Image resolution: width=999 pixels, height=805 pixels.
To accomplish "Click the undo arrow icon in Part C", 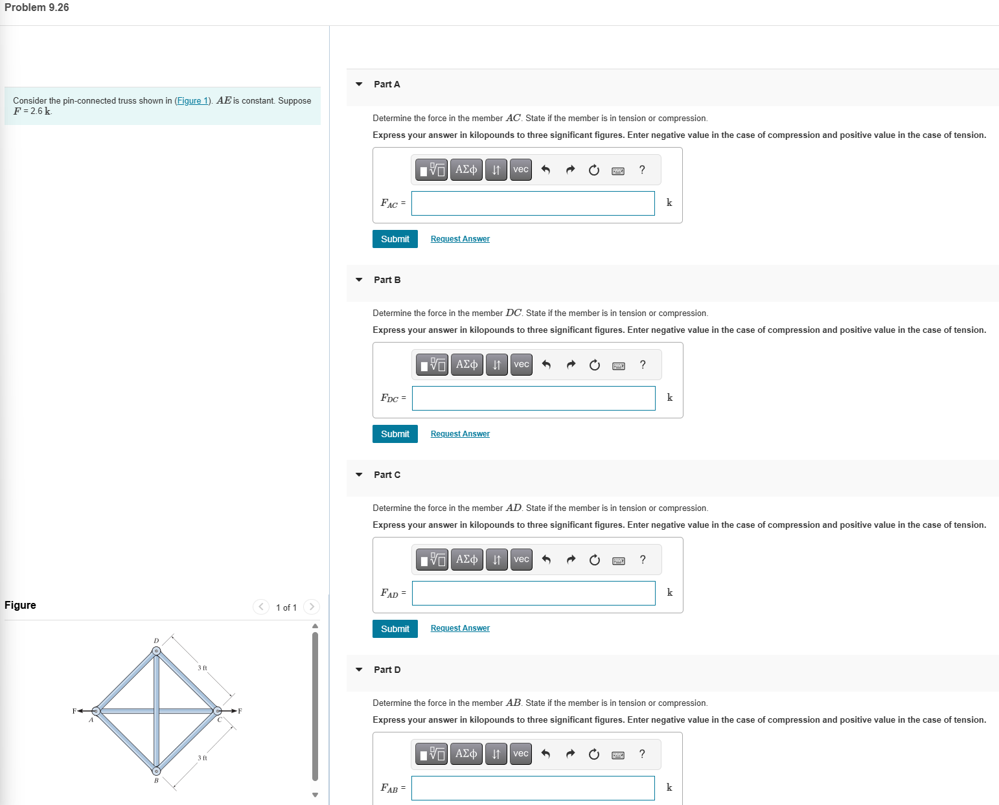I will point(546,559).
